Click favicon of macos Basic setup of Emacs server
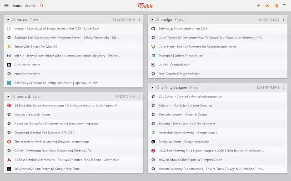The height and width of the screenshot is (181, 291). (x=9, y=29)
